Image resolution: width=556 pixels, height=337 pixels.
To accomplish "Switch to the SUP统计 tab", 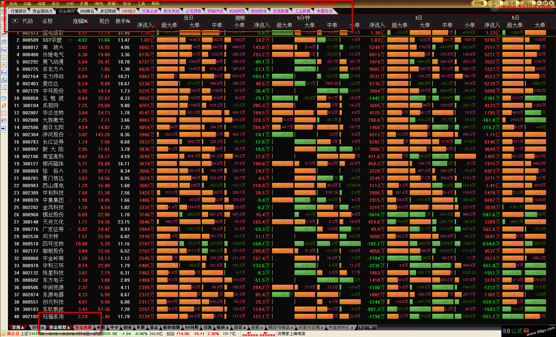I will click(x=129, y=11).
